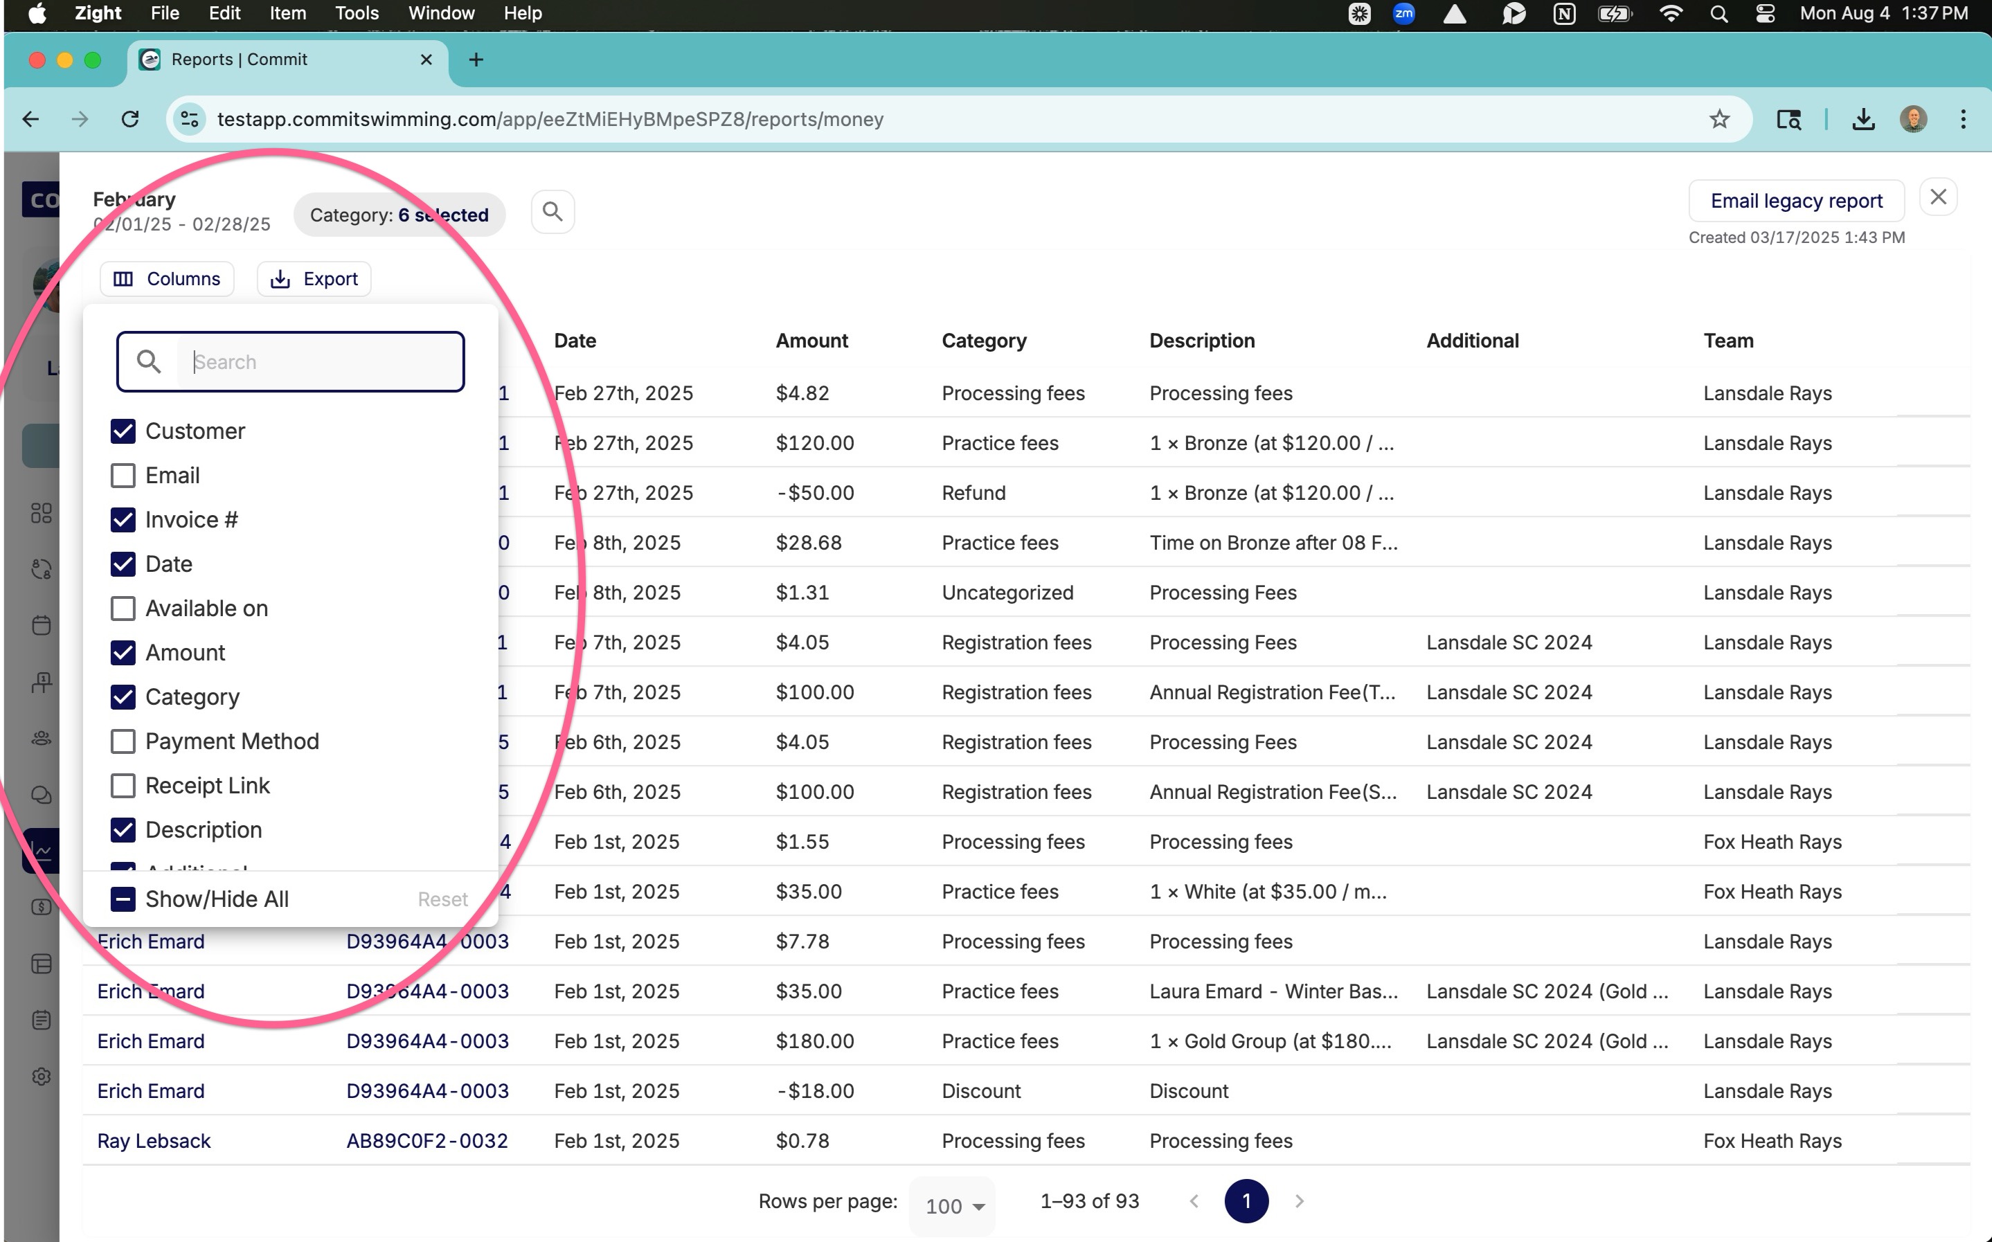Click the report search magnifier icon
This screenshot has height=1242, width=1992.
click(x=553, y=213)
